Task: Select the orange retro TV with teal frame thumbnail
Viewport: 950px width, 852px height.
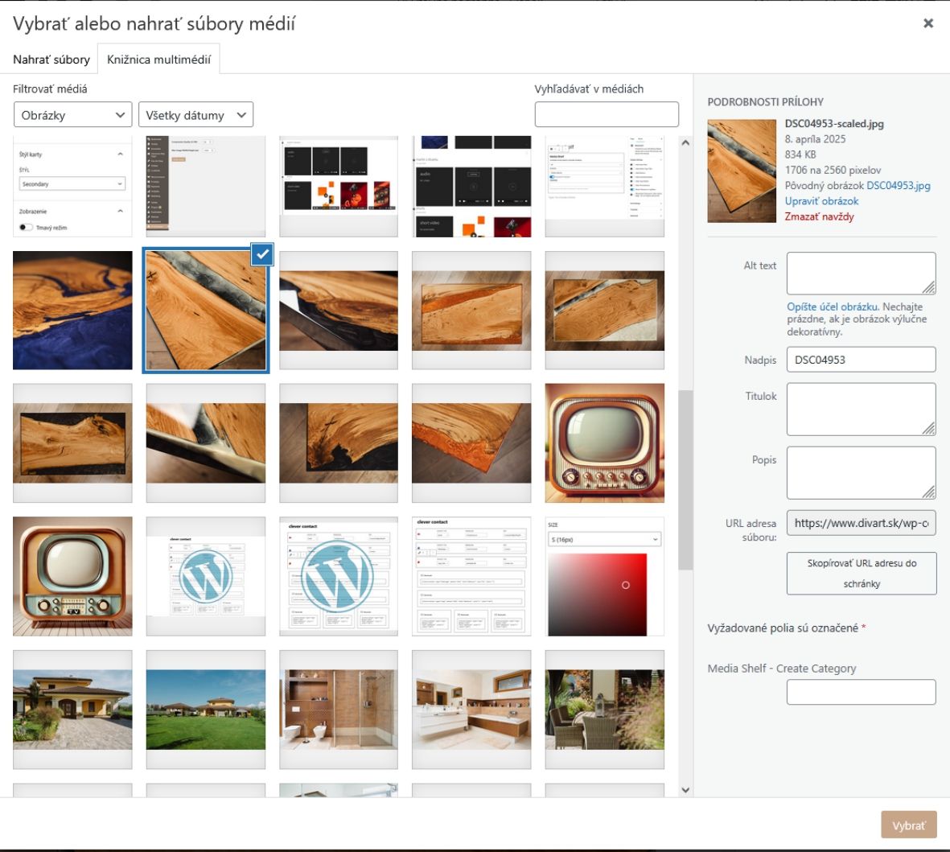Action: pos(72,576)
